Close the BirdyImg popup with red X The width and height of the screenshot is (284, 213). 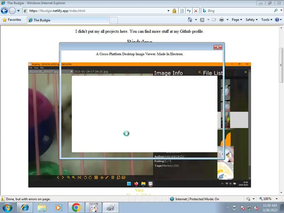(218, 47)
